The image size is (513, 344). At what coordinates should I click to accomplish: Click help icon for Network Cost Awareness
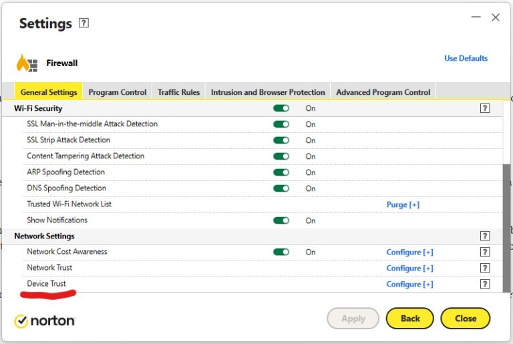(x=485, y=252)
